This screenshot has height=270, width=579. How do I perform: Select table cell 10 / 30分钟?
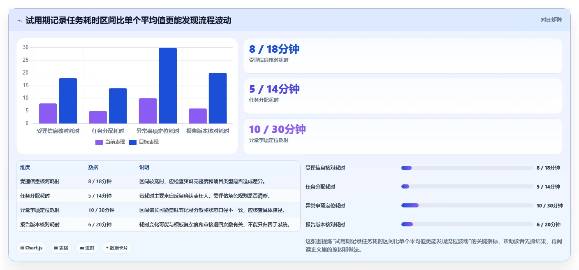coord(101,210)
